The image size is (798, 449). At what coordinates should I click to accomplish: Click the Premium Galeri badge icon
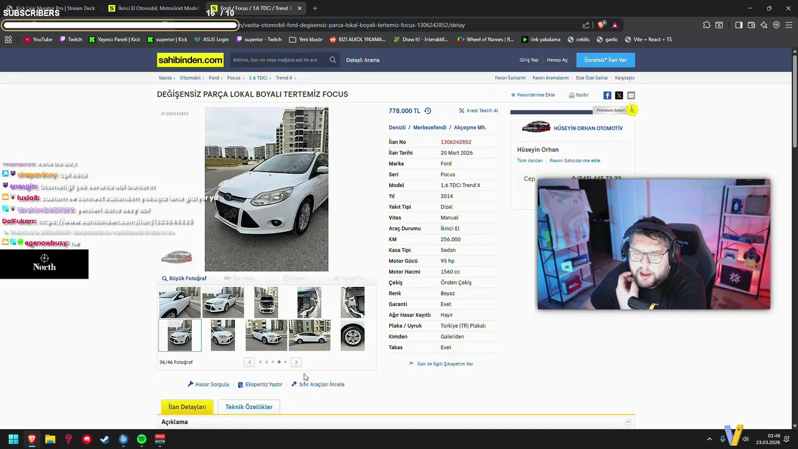coord(632,110)
